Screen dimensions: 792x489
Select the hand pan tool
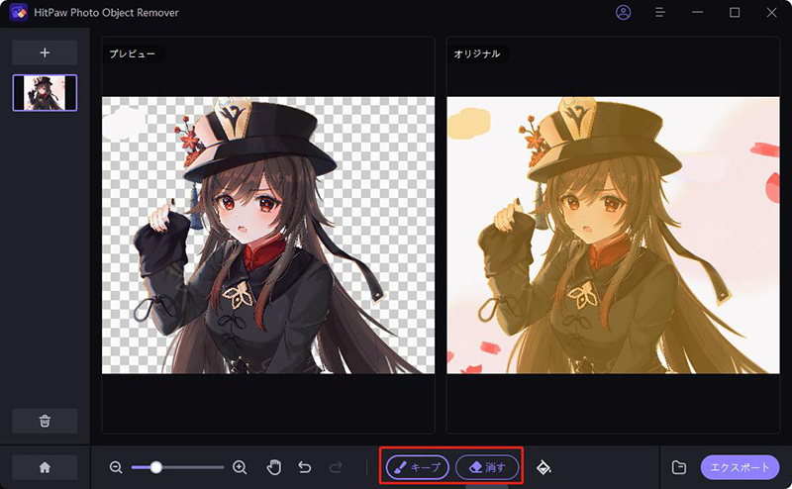tap(274, 467)
